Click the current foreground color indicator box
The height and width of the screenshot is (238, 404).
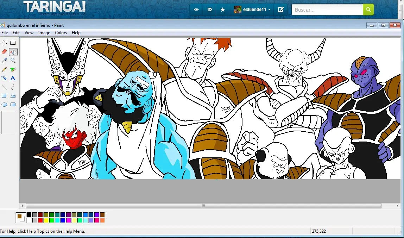pyautogui.click(x=20, y=216)
